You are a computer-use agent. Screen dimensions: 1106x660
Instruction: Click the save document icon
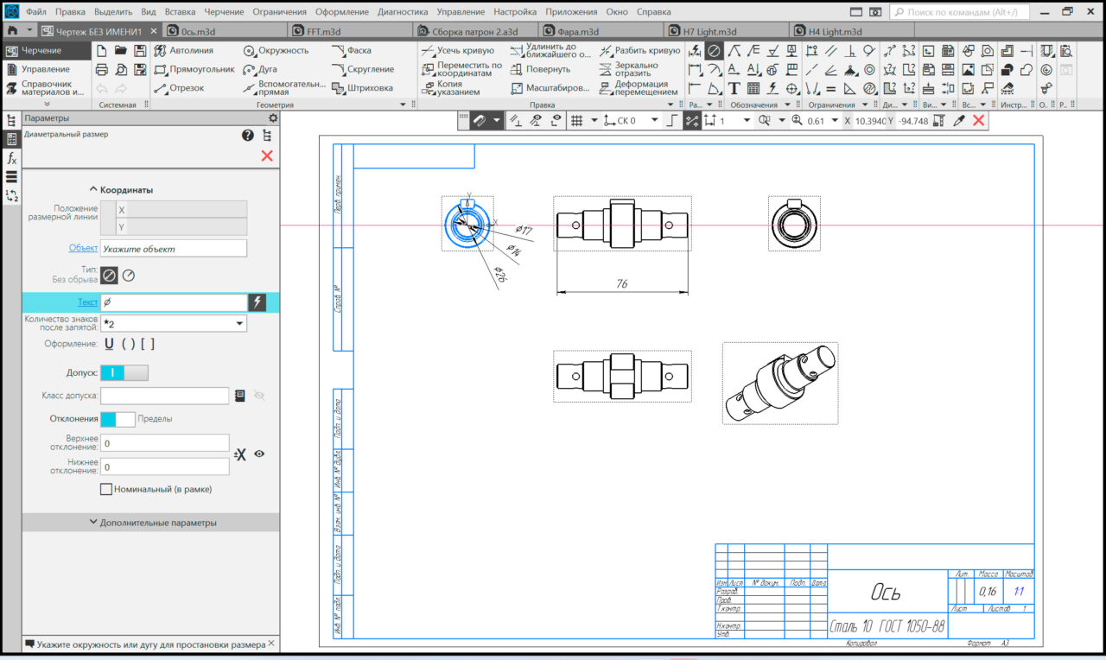(140, 50)
